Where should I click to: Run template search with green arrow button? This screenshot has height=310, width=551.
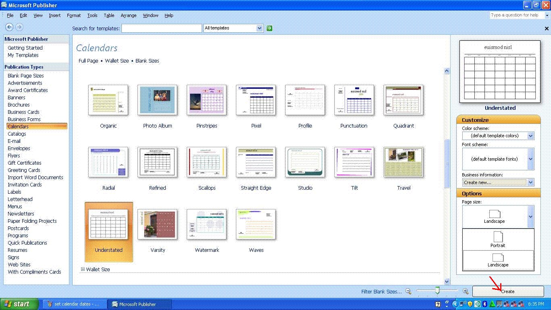pyautogui.click(x=269, y=28)
